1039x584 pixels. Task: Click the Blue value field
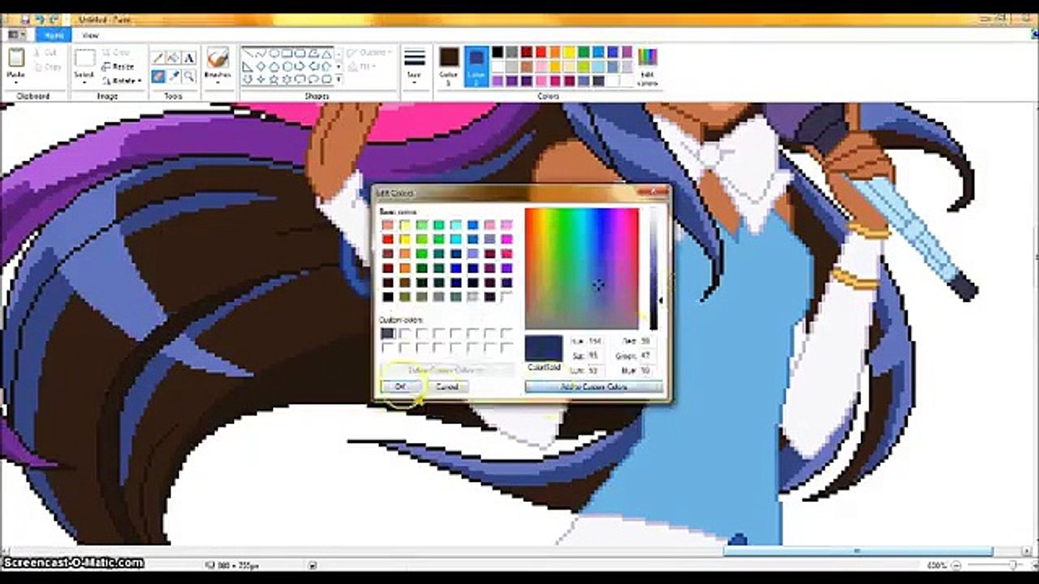pyautogui.click(x=649, y=371)
